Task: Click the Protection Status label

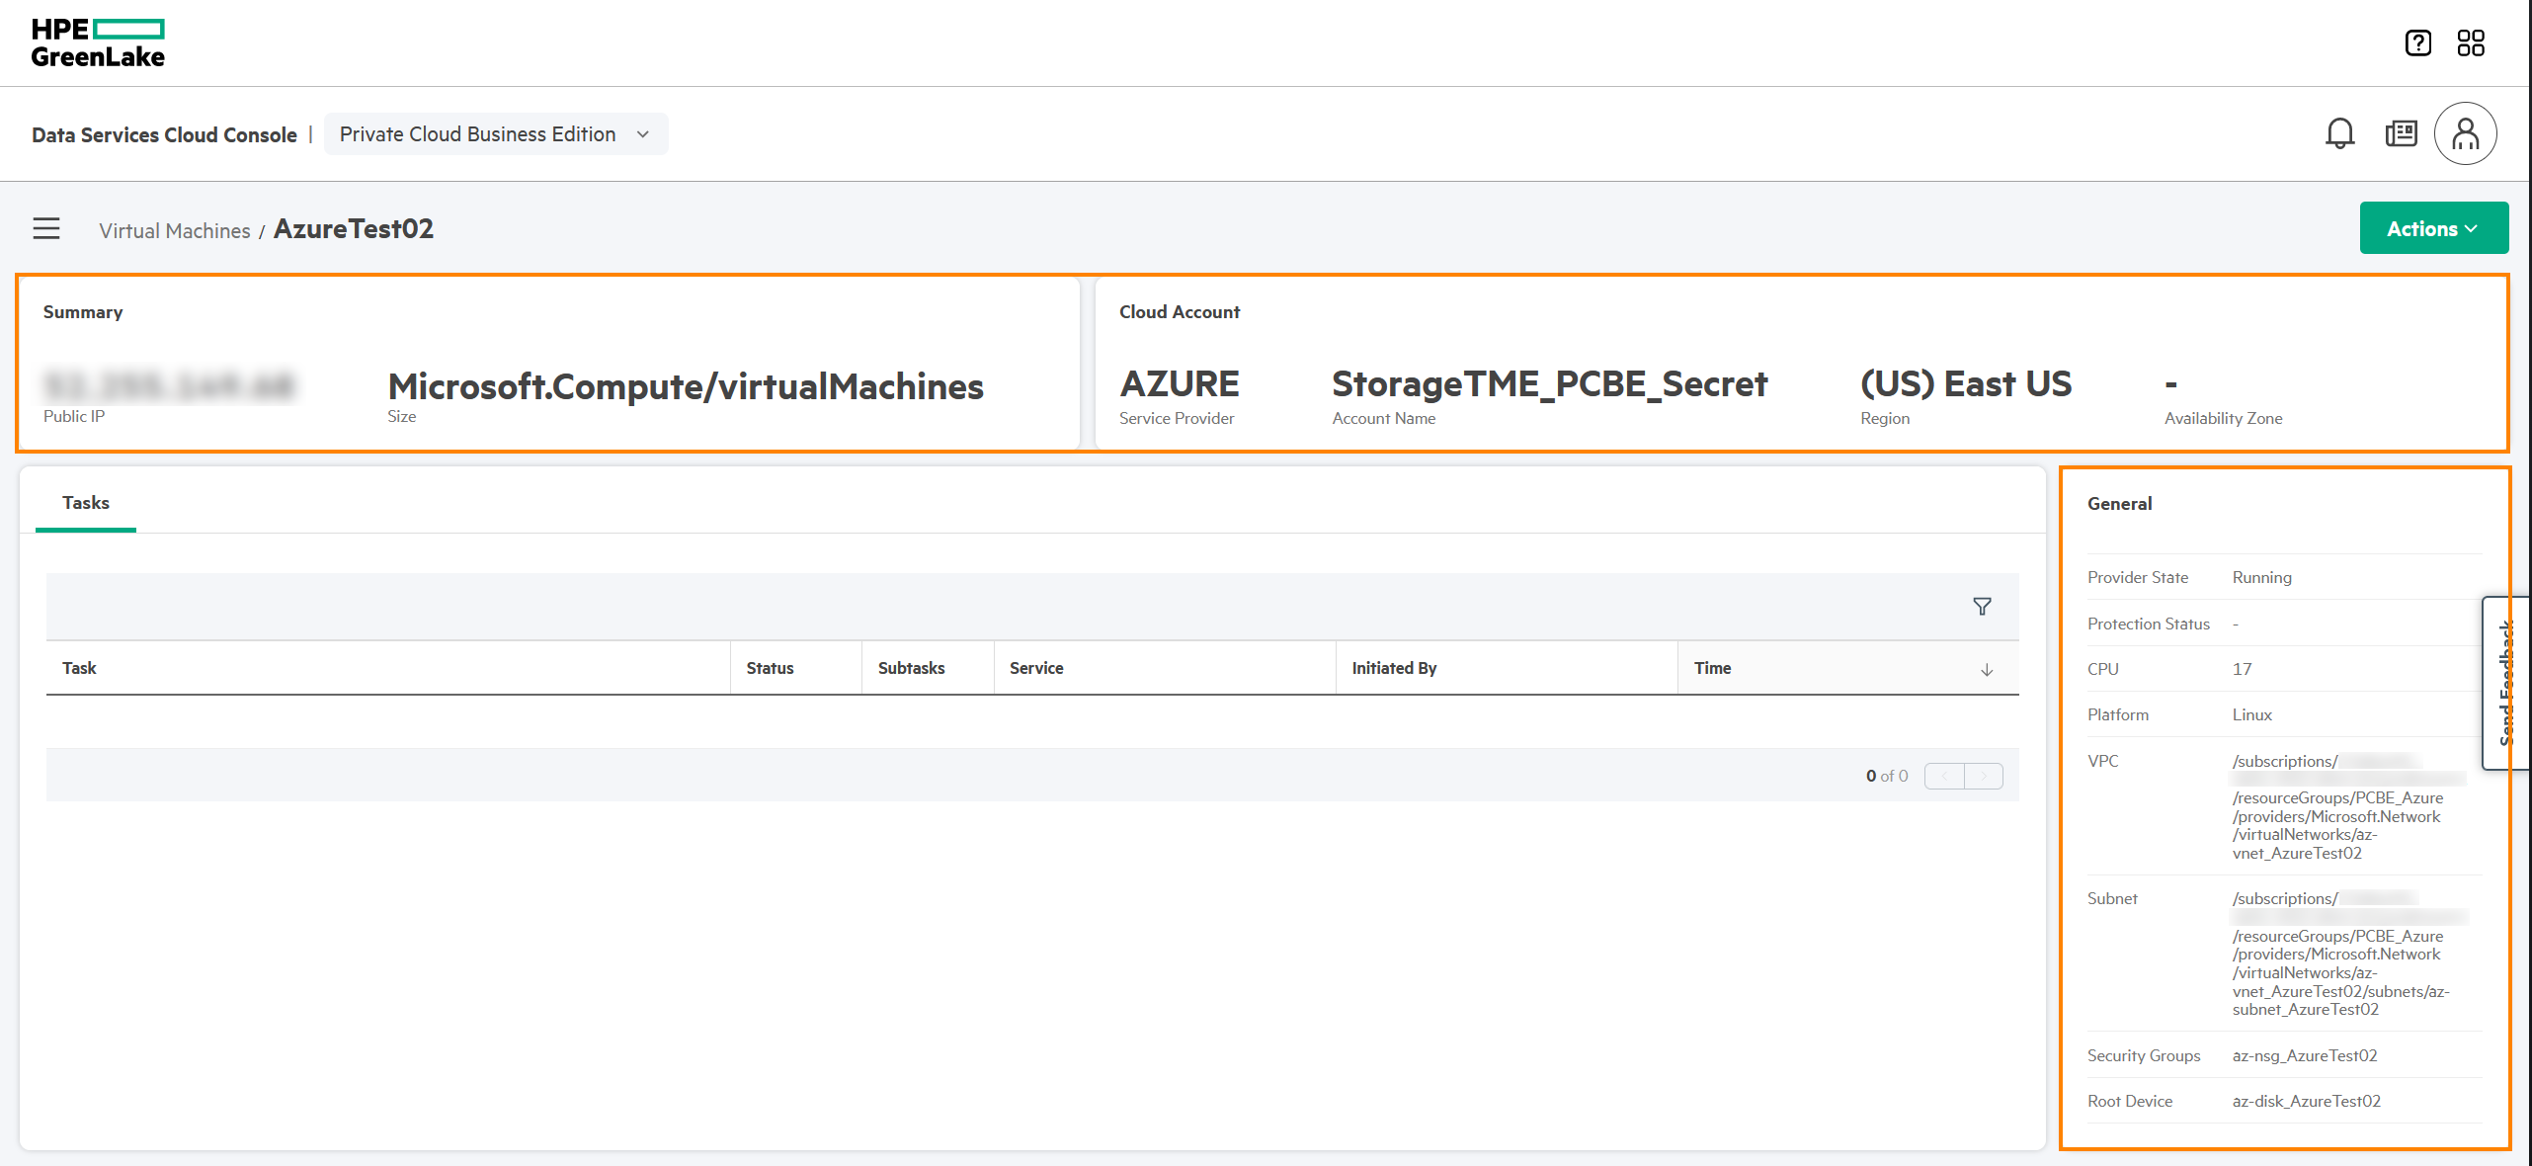Action: 2149,624
